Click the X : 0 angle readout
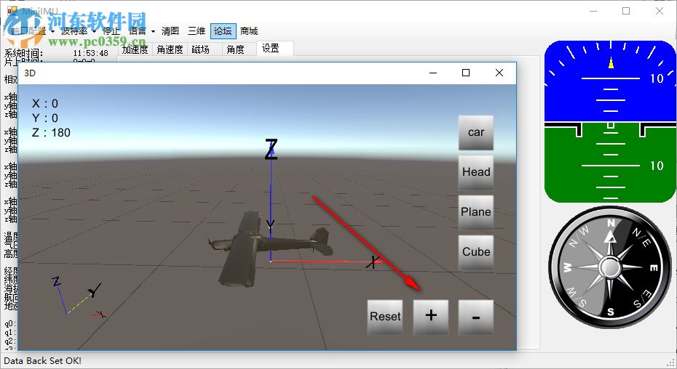 (x=45, y=103)
